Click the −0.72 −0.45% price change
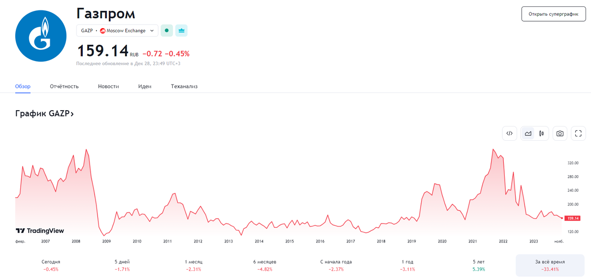Screen dimensions: 591x279 [166, 54]
